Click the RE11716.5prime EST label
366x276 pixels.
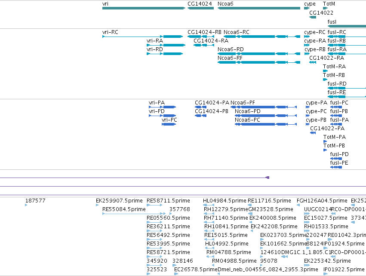(x=269, y=201)
